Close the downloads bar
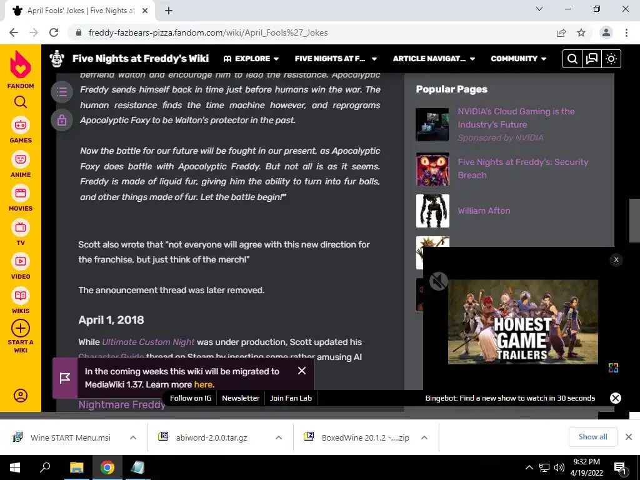This screenshot has height=480, width=640. click(629, 437)
